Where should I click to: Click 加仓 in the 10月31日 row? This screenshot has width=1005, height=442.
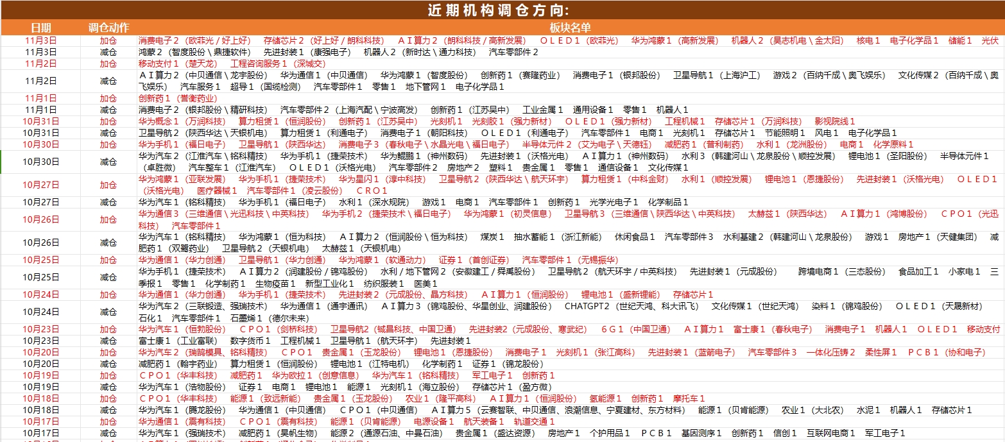108,121
